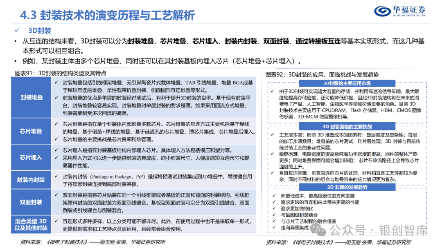Screen dimensions: 442x248
Task: Click the checkmark icon beside 3D封装 heading
Action: coord(17,30)
